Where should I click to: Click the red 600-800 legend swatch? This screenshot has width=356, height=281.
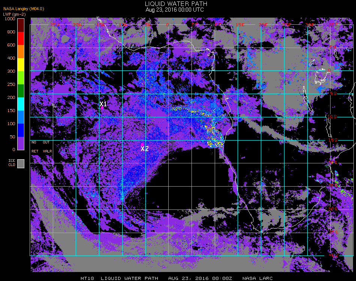21,38
